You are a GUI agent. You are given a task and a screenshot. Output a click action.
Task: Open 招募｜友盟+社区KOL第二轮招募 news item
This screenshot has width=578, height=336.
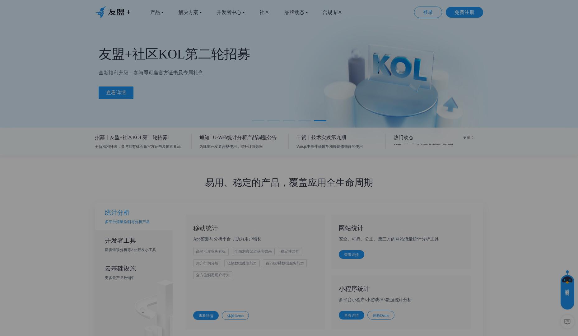click(x=138, y=142)
